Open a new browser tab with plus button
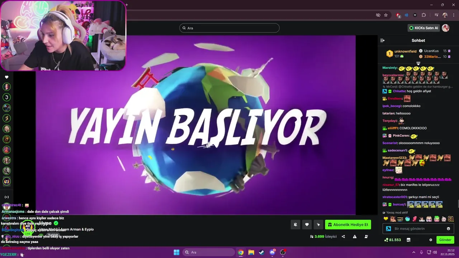 (x=127, y=5)
